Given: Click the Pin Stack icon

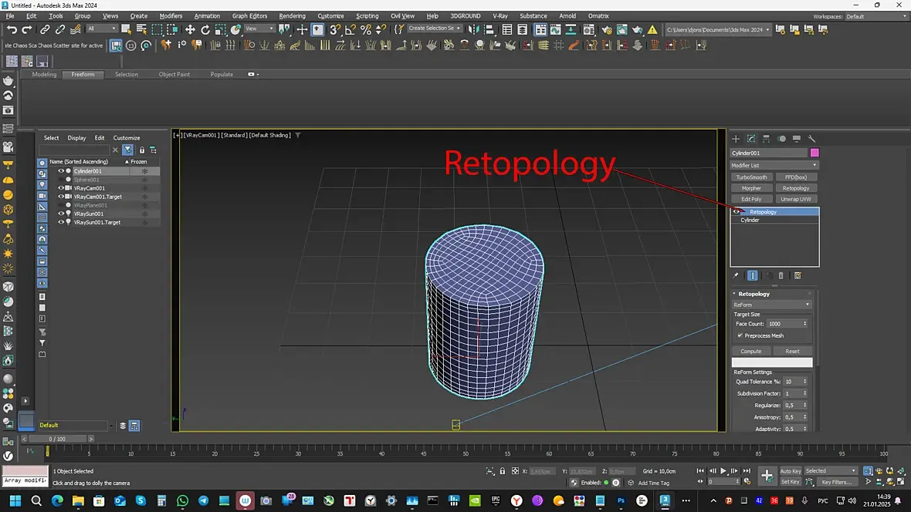Looking at the screenshot, I should point(736,275).
